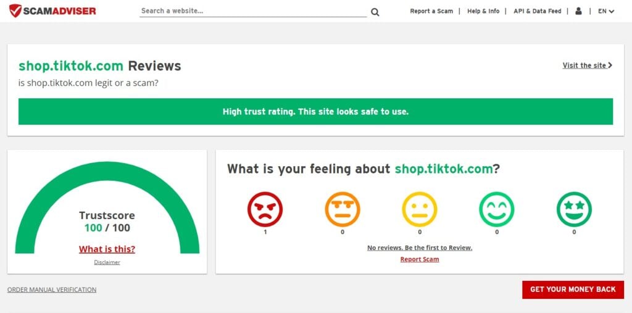Rate with the orange annoyed face
This screenshot has width=632, height=313.
(342, 209)
